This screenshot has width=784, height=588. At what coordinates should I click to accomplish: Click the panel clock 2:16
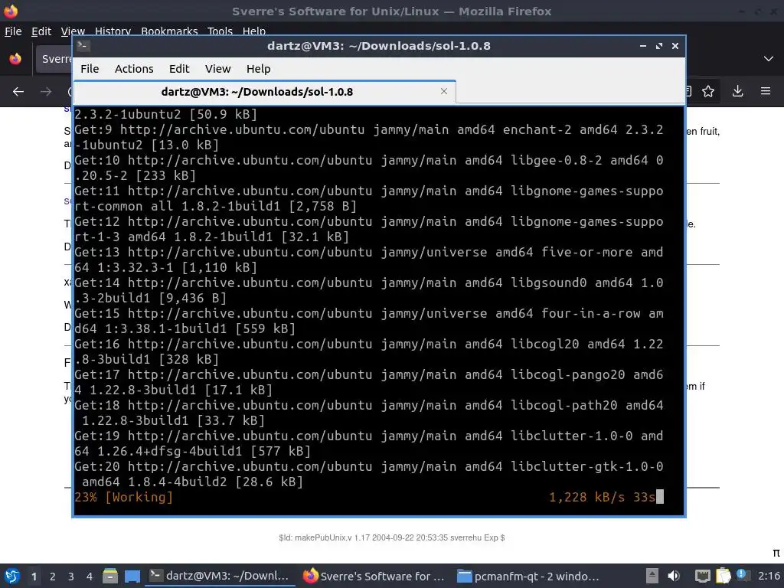tap(769, 576)
